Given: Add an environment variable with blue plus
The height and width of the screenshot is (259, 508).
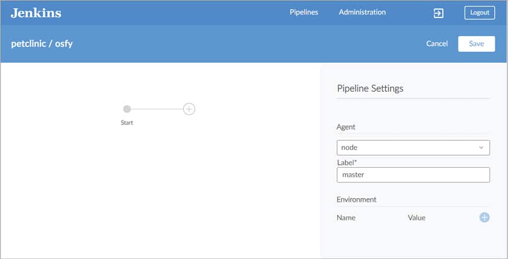Looking at the screenshot, I should [x=484, y=217].
